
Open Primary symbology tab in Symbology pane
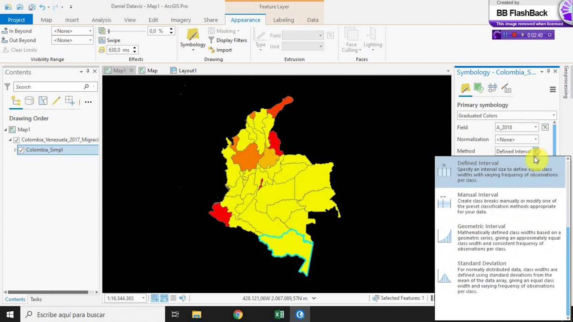coord(466,89)
